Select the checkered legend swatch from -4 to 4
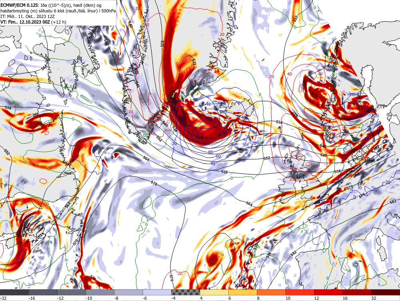The height and width of the screenshot is (301, 400). (x=186, y=292)
